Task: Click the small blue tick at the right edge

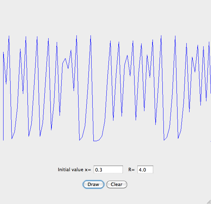Action: (x=211, y=141)
